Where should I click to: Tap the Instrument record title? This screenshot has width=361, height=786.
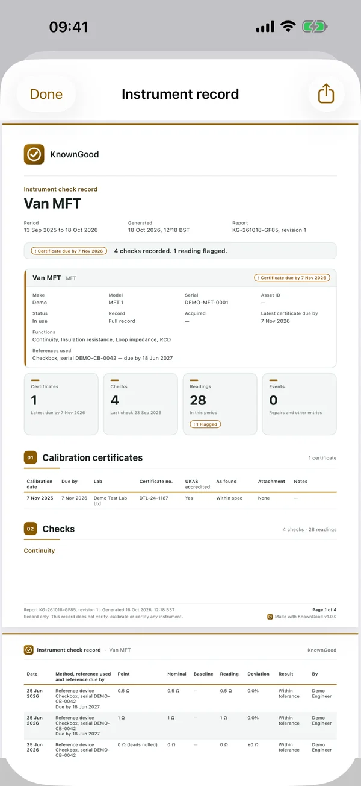pyautogui.click(x=180, y=94)
